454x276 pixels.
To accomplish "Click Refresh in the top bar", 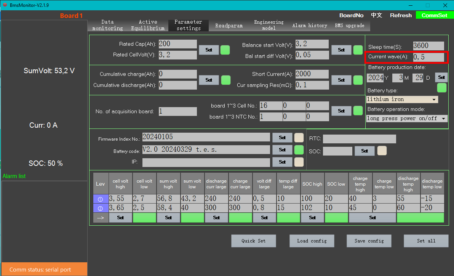I will 401,15.
